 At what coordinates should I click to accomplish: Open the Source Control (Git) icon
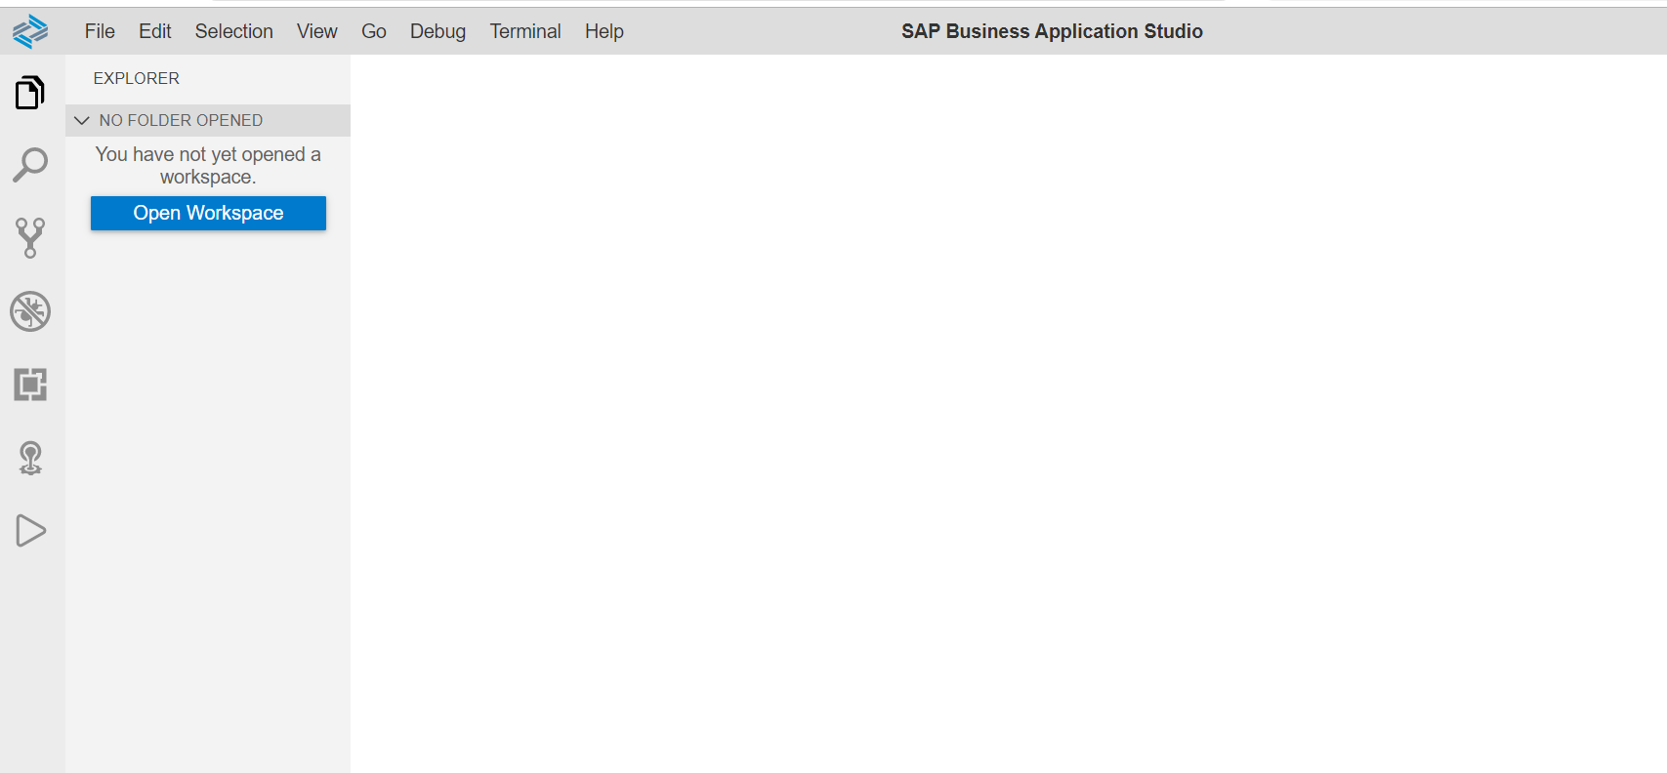[30, 238]
